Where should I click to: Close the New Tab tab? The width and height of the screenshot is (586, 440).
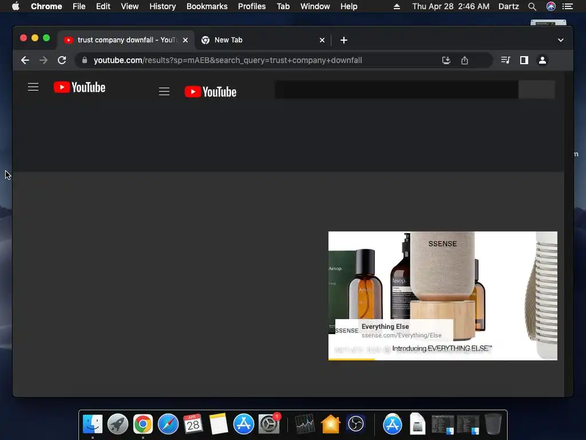point(322,40)
